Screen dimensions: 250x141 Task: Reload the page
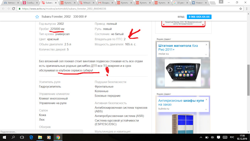[14, 9]
